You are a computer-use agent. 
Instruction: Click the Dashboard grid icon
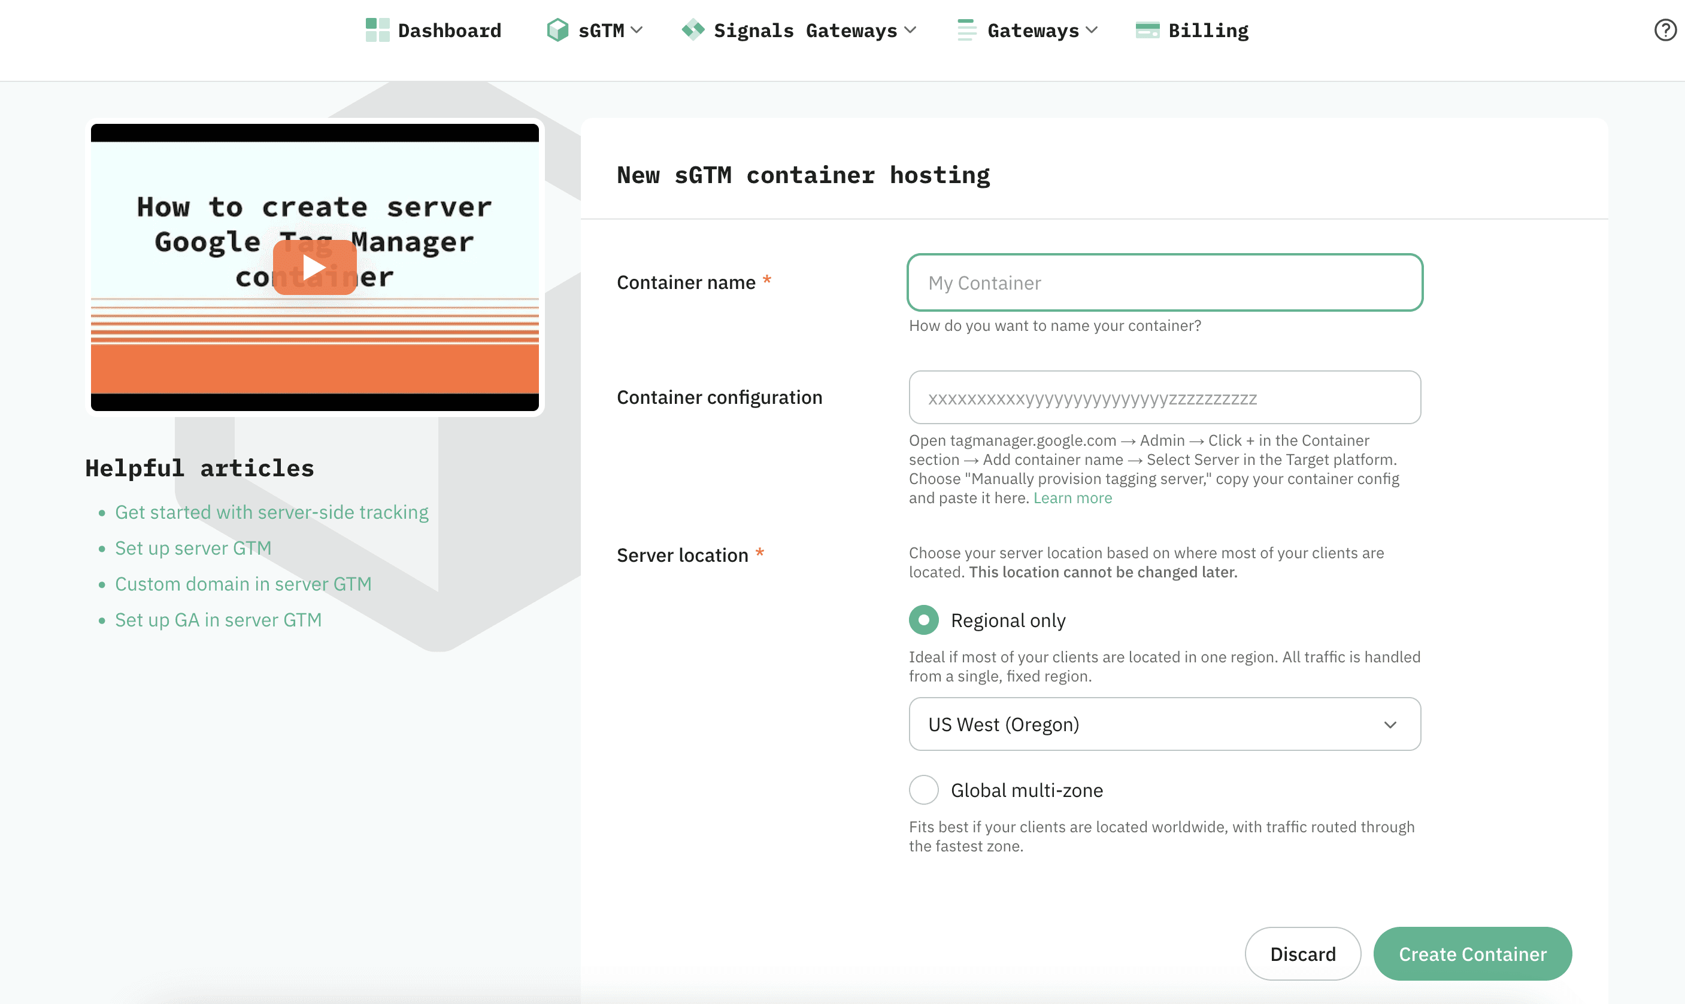click(x=377, y=31)
